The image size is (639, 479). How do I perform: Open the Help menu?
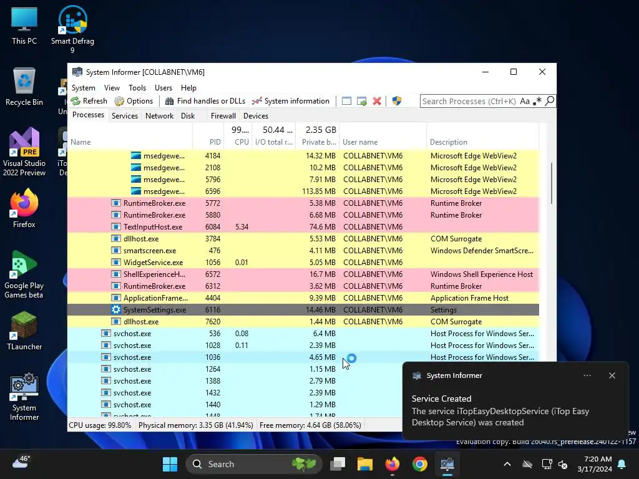click(188, 88)
